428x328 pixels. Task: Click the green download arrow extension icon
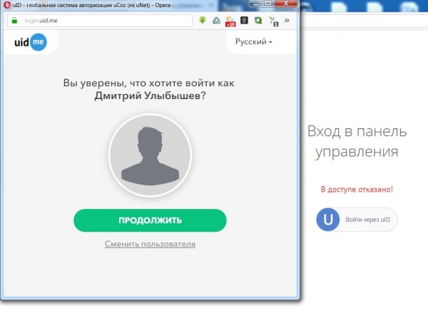(x=203, y=20)
